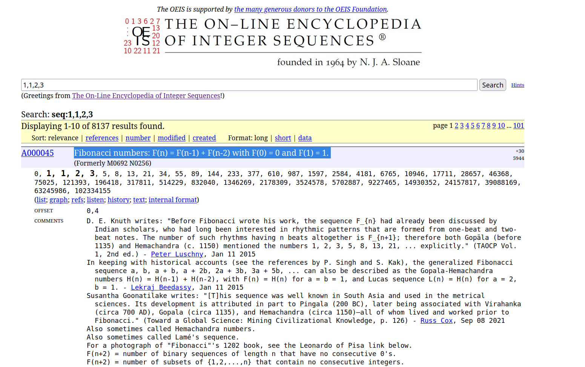The image size is (585, 367).
Task: Open the OEIS Foundation donors link
Action: [310, 9]
